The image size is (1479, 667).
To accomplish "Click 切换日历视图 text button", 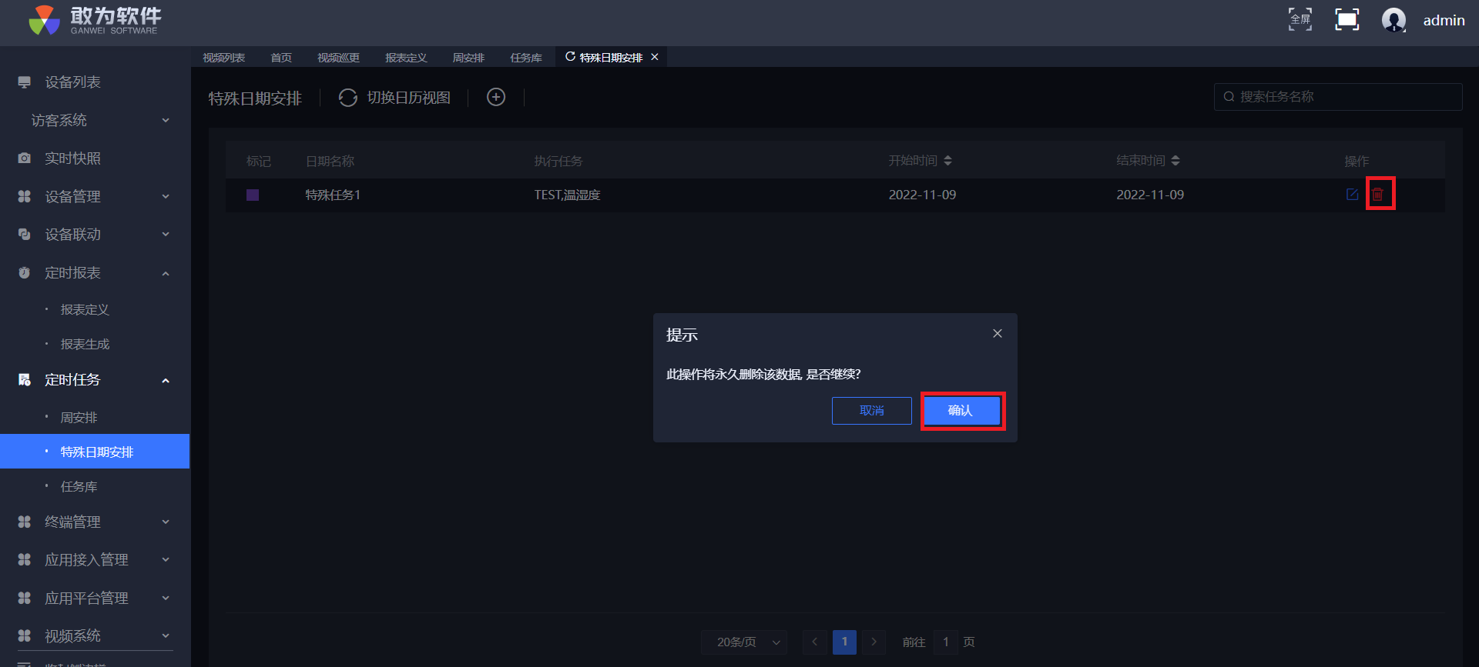I will 409,98.
